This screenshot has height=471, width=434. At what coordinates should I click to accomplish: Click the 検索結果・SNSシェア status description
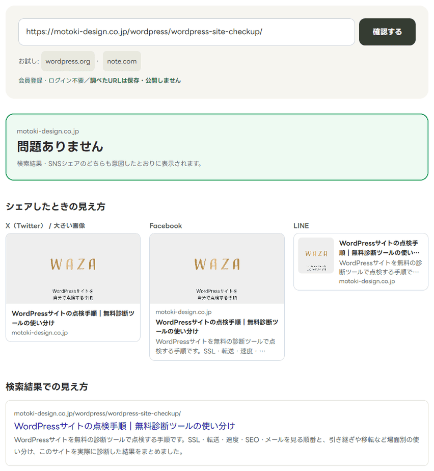click(109, 164)
